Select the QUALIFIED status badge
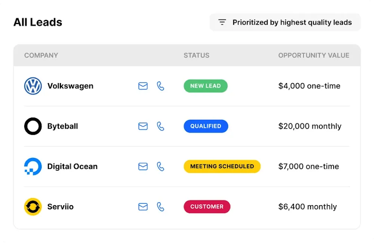The height and width of the screenshot is (243, 374). point(206,126)
